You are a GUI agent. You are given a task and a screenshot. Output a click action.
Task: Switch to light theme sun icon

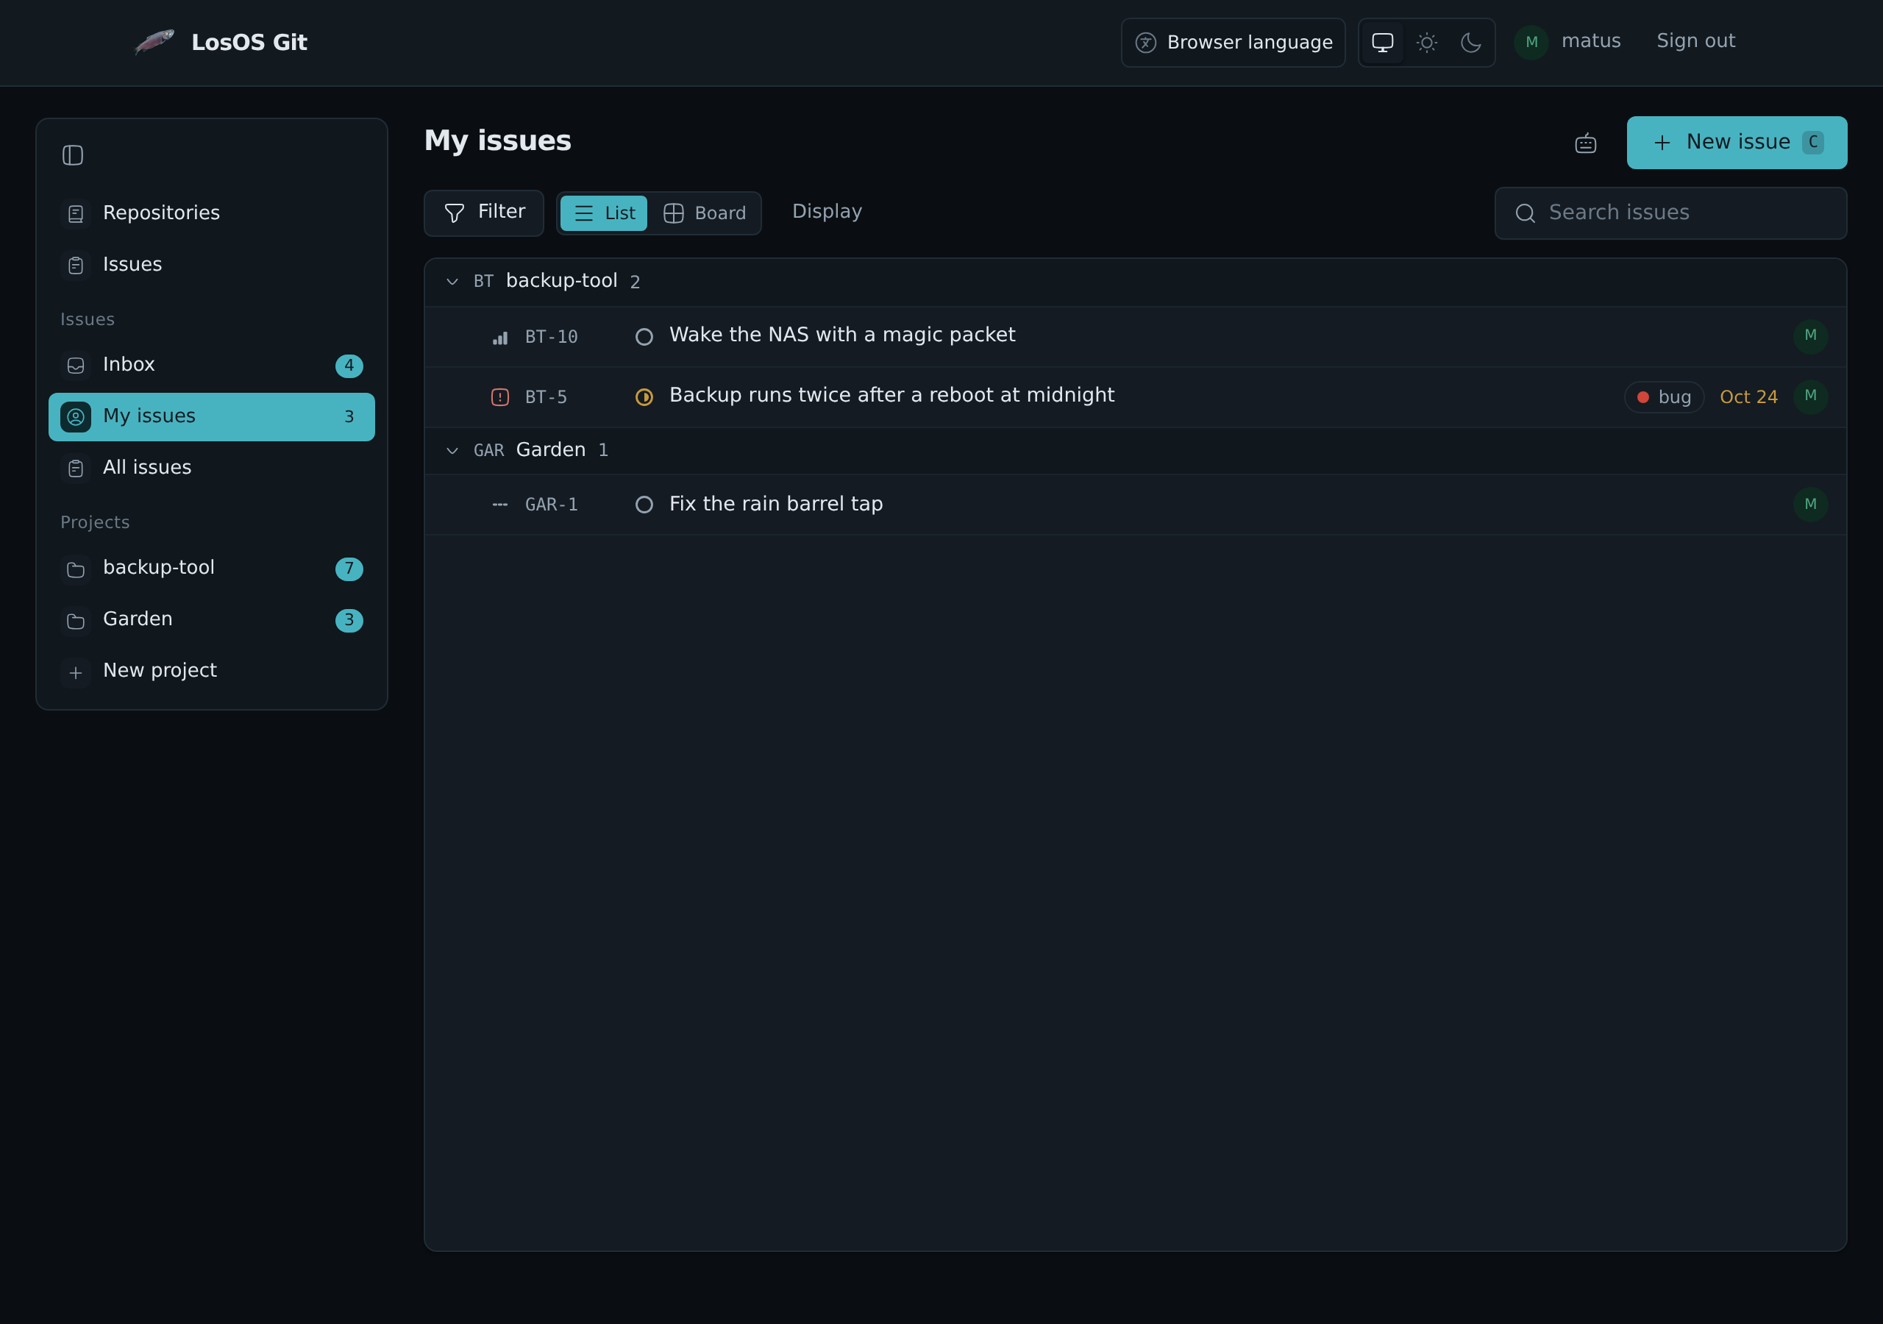pos(1427,43)
